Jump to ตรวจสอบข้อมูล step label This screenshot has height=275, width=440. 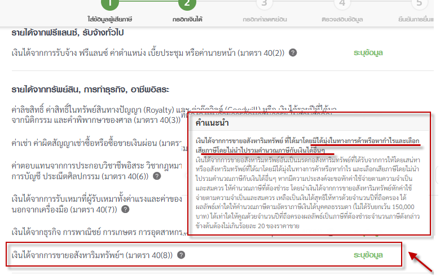(x=340, y=19)
